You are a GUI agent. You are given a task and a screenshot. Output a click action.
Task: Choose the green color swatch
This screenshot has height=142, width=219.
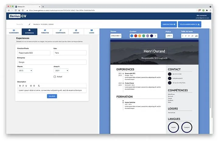[144, 36]
